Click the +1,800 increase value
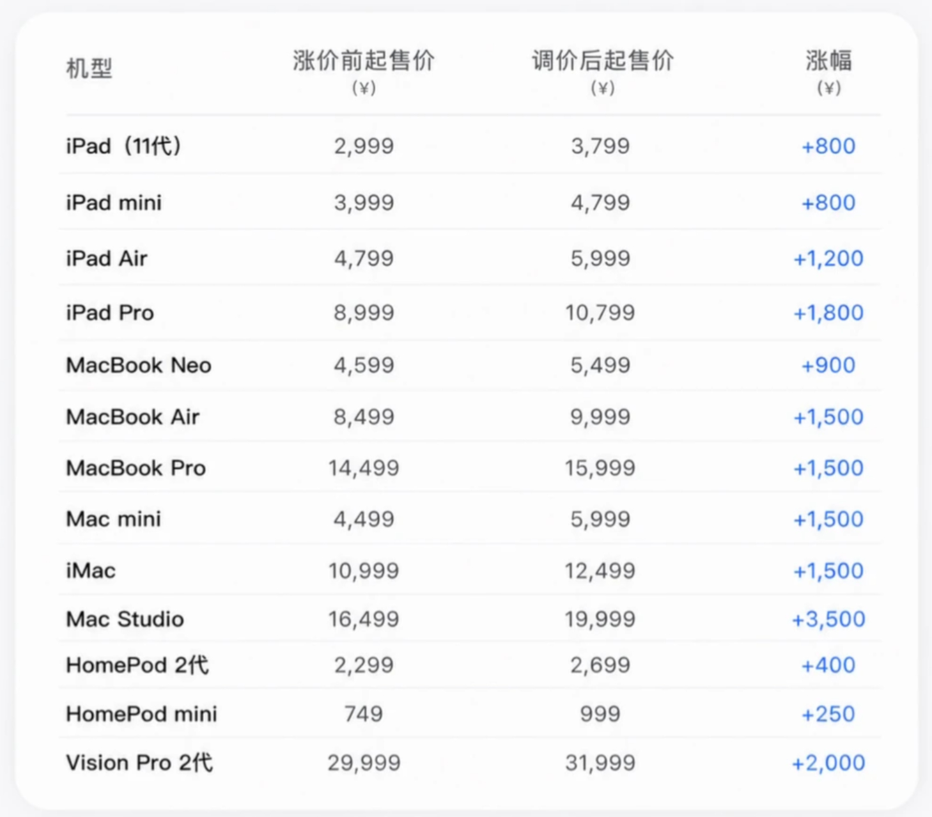Image resolution: width=932 pixels, height=817 pixels. [x=828, y=313]
